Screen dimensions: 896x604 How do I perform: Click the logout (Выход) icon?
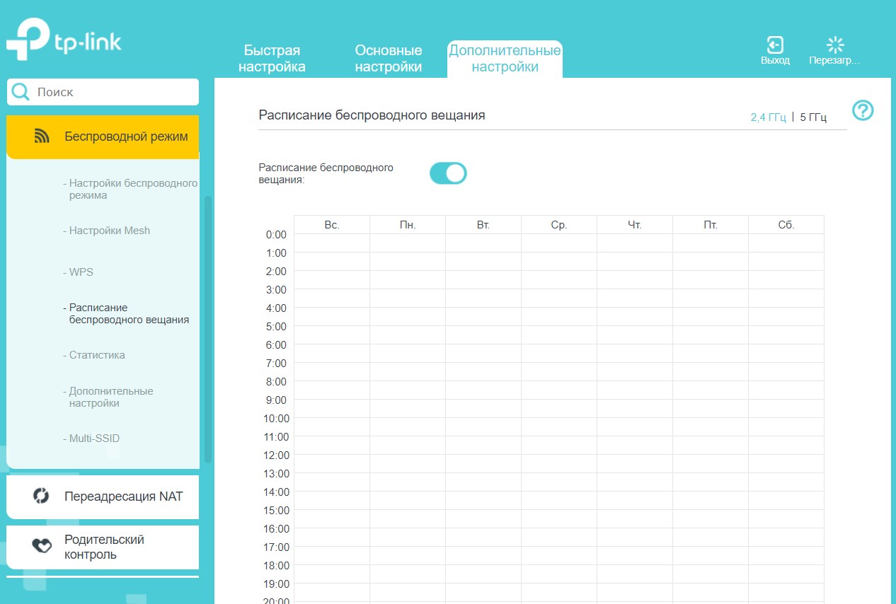coord(775,45)
